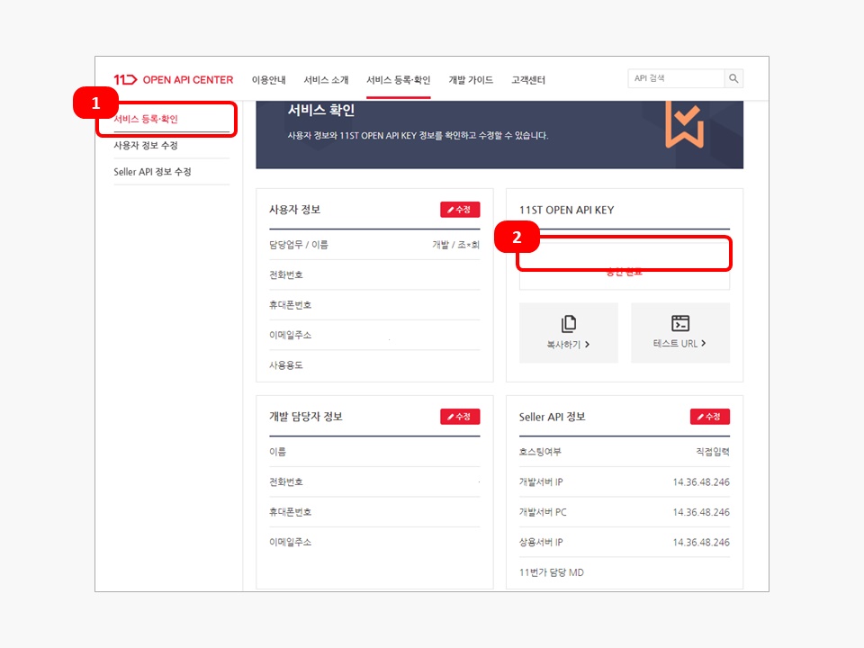Edit Seller API 정보 with 수정 button
Viewport: 864px width, 648px height.
pyautogui.click(x=710, y=417)
